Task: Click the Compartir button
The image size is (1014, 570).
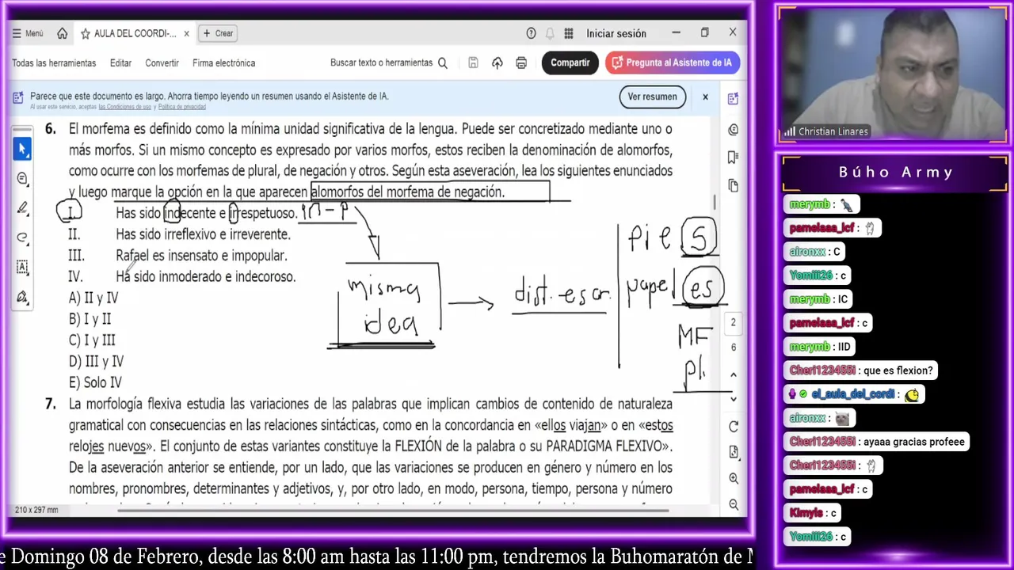Action: [570, 63]
